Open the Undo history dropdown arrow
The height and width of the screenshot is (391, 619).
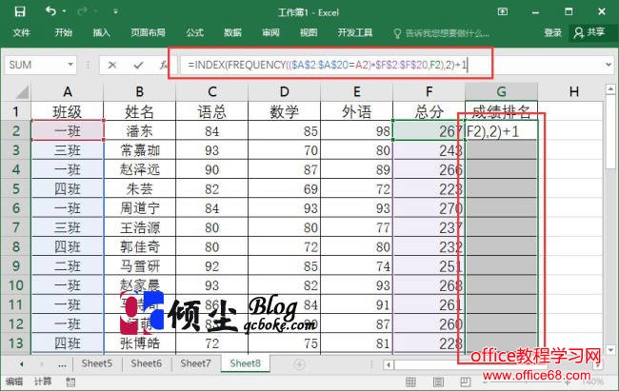pos(65,11)
